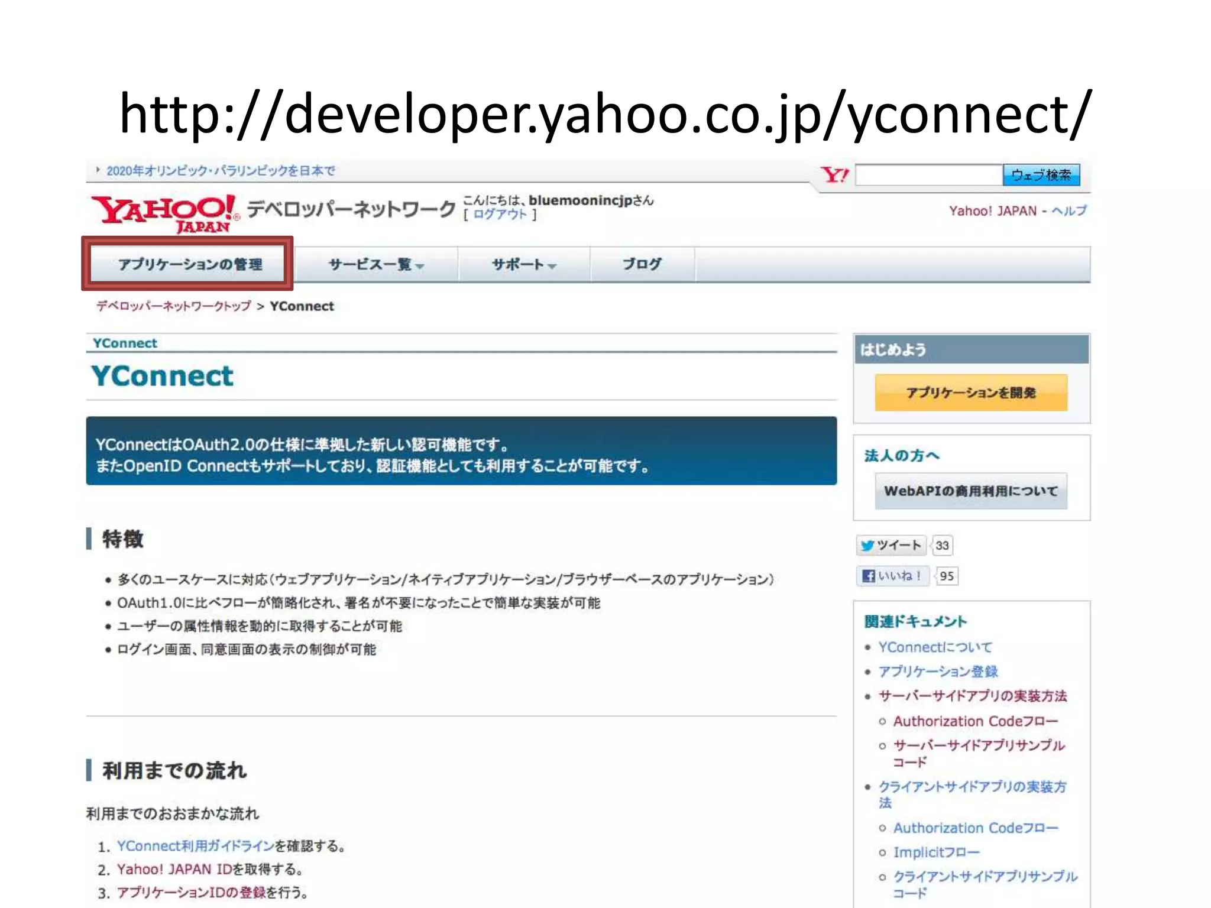The width and height of the screenshot is (1211, 908).
Task: Open クライアントサイドアプリサンプルコード link
Action: (986, 884)
